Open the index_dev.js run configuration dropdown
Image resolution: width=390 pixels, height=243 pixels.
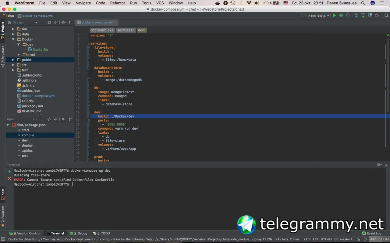316,15
